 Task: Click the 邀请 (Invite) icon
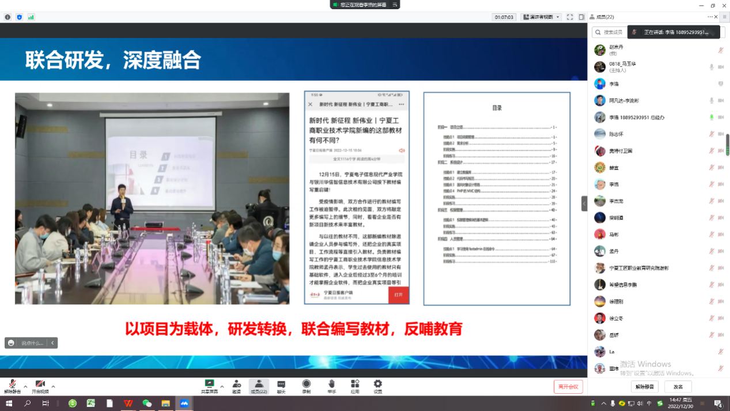236,386
